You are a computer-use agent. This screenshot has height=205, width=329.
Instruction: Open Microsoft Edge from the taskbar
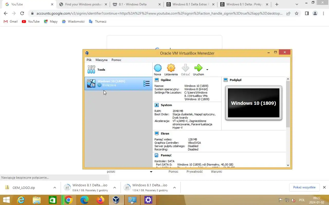tap(85, 200)
